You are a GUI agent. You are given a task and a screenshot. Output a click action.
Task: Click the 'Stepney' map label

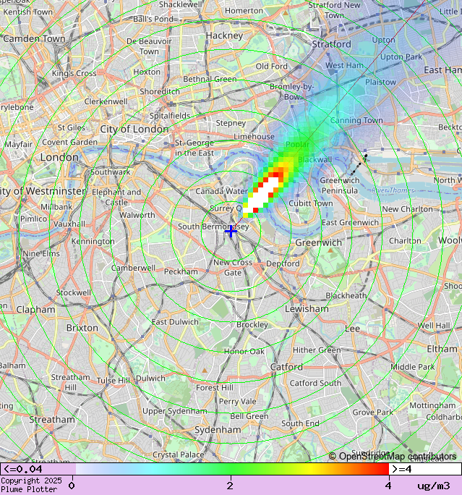pos(231,123)
